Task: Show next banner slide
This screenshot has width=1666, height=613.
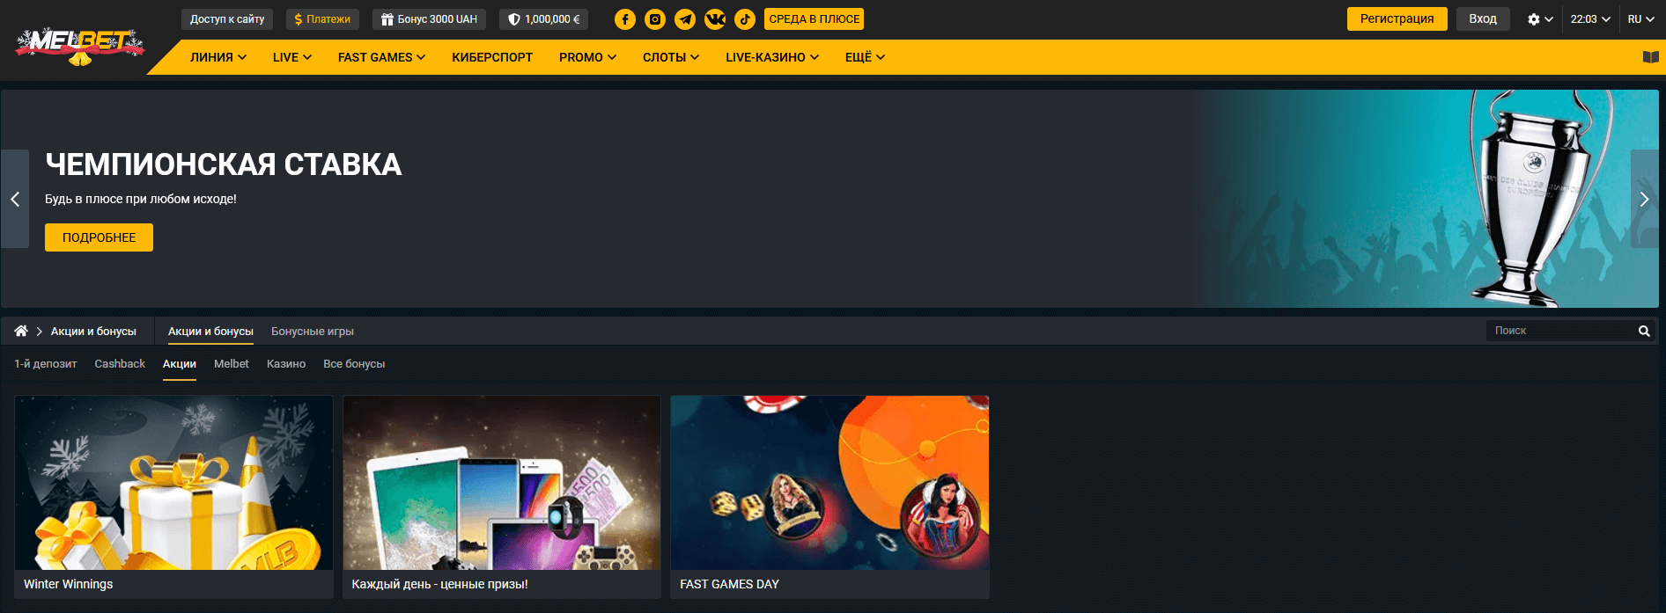Action: click(x=1644, y=199)
